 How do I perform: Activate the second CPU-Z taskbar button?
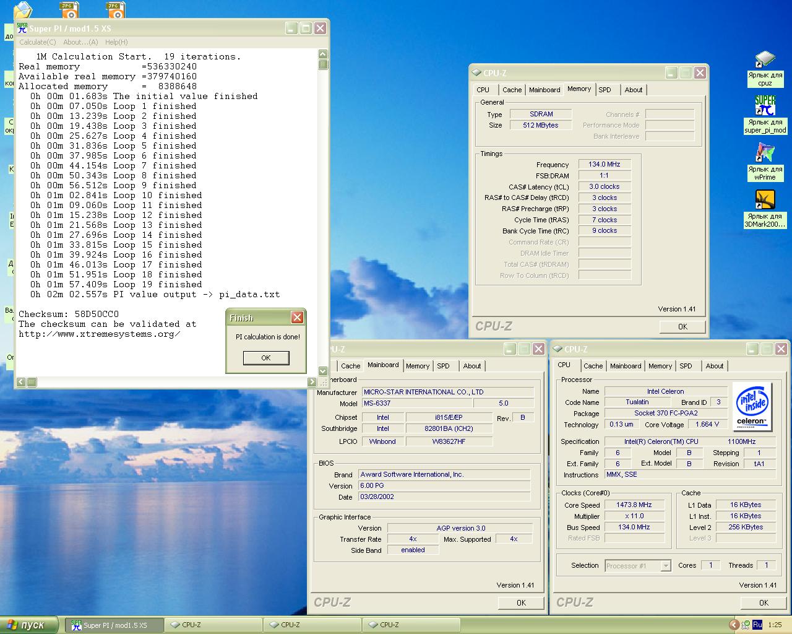click(312, 625)
